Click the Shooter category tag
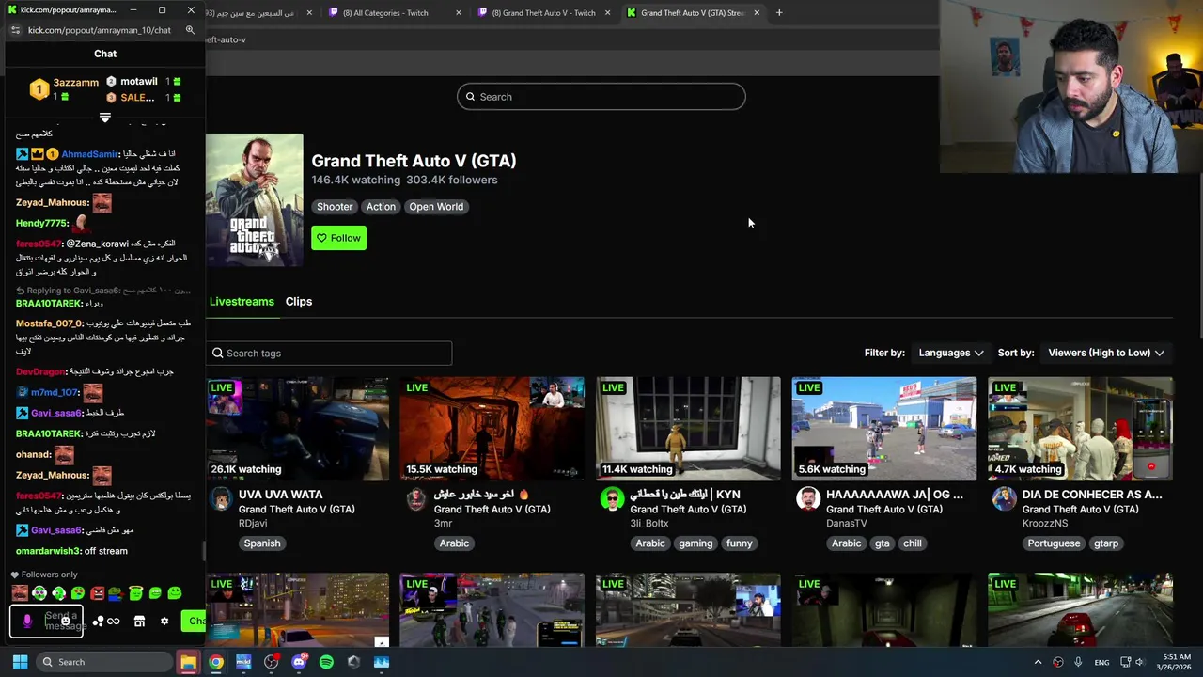 click(335, 207)
